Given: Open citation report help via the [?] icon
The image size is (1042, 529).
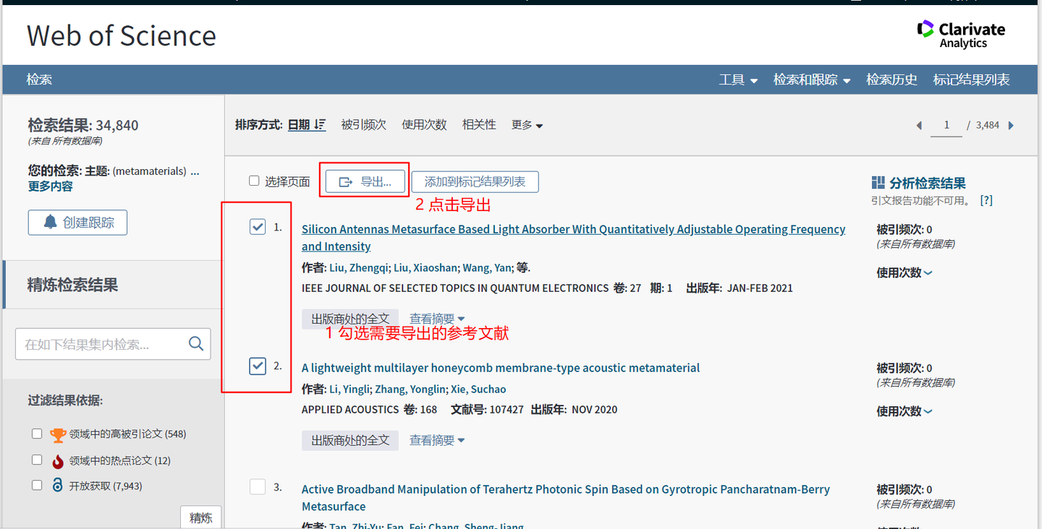Looking at the screenshot, I should pos(986,200).
